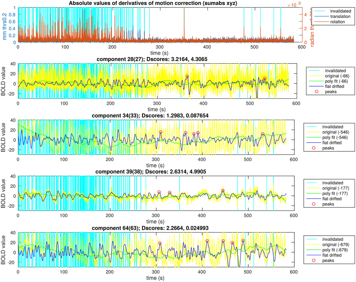Click the first red peak marker in component 34 plot
356x282 pixels.
coord(160,132)
